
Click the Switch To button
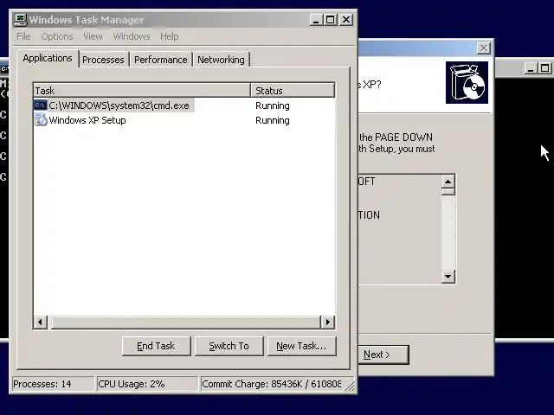(x=229, y=346)
